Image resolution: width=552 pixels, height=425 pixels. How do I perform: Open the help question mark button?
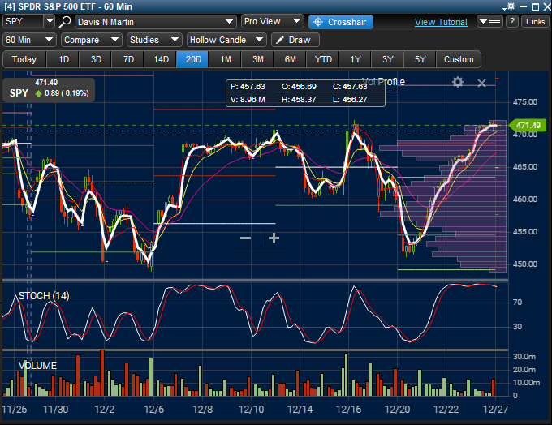(x=512, y=21)
